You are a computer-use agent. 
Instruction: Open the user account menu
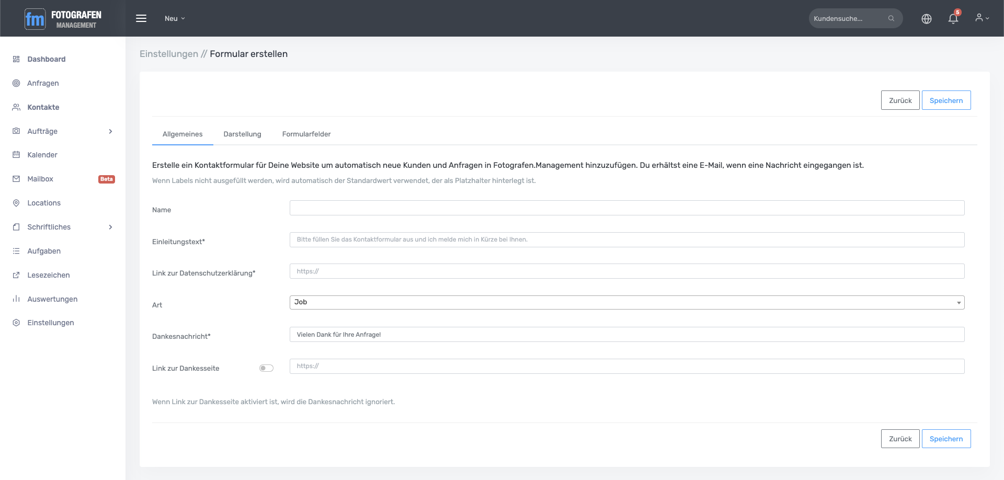click(982, 18)
